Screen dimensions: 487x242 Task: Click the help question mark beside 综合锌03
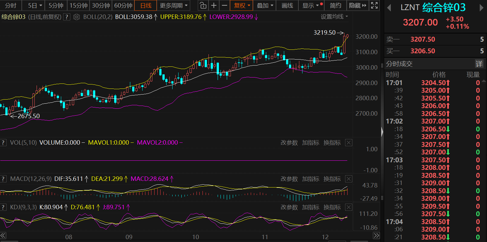pyautogui.click(x=67, y=17)
